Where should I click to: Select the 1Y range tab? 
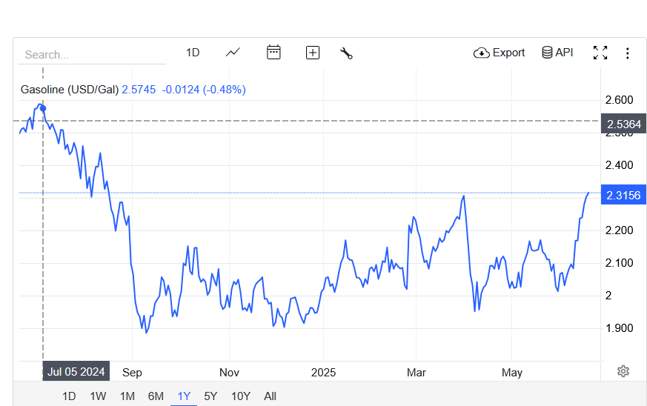pyautogui.click(x=184, y=396)
